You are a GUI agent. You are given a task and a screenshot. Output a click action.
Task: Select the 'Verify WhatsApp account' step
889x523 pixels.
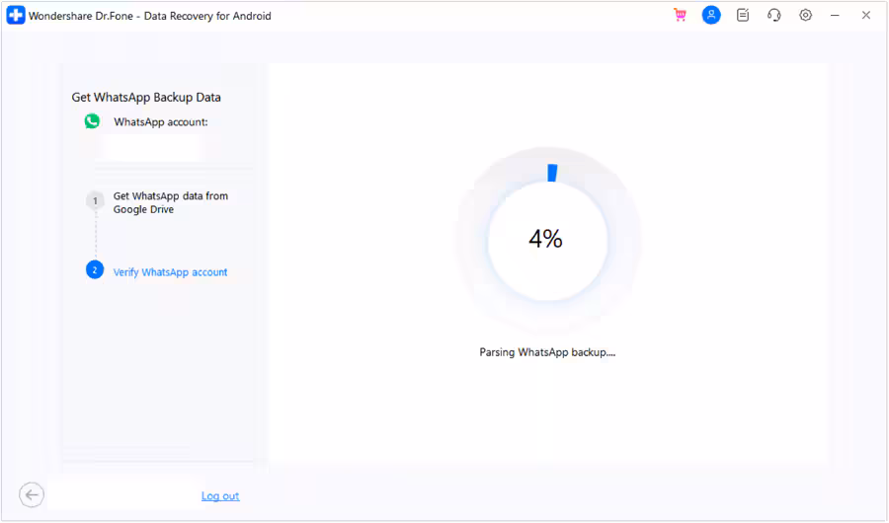170,272
